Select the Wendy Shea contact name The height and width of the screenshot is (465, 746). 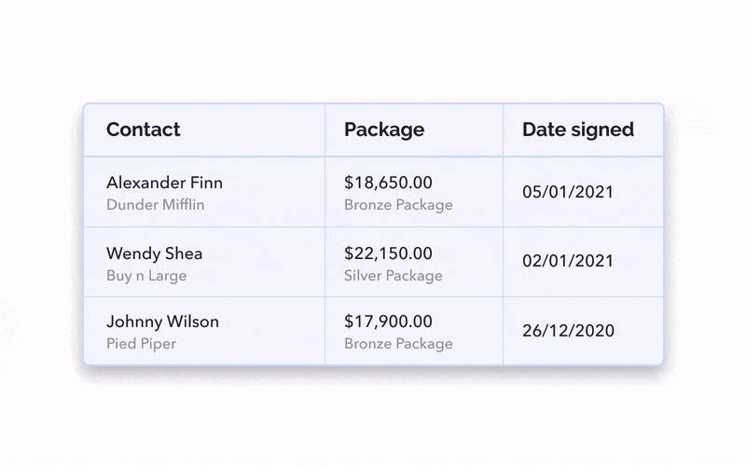pyautogui.click(x=154, y=253)
